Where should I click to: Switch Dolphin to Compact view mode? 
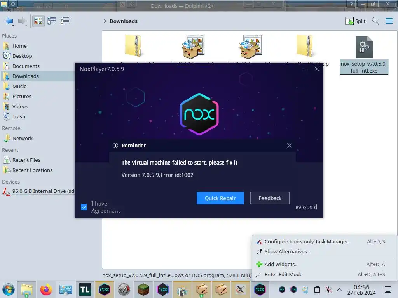pos(52,21)
